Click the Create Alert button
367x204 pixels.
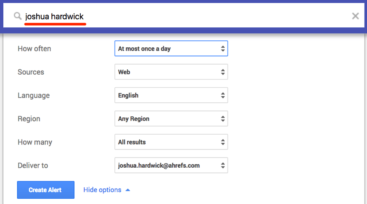46,190
